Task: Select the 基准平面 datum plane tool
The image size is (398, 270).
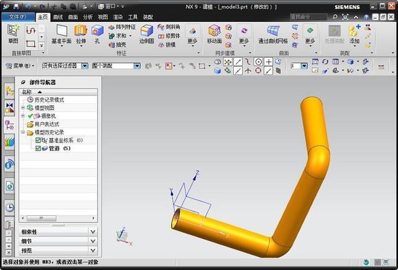Action: tap(61, 33)
